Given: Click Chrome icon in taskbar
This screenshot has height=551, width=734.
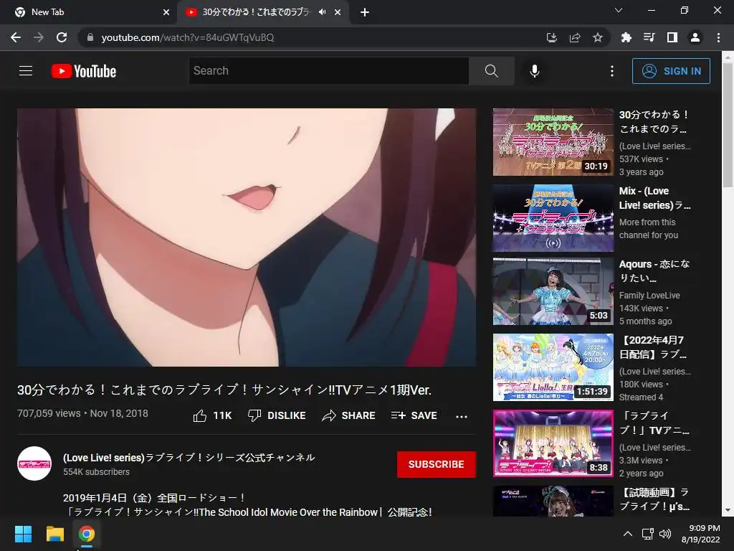Looking at the screenshot, I should point(87,534).
